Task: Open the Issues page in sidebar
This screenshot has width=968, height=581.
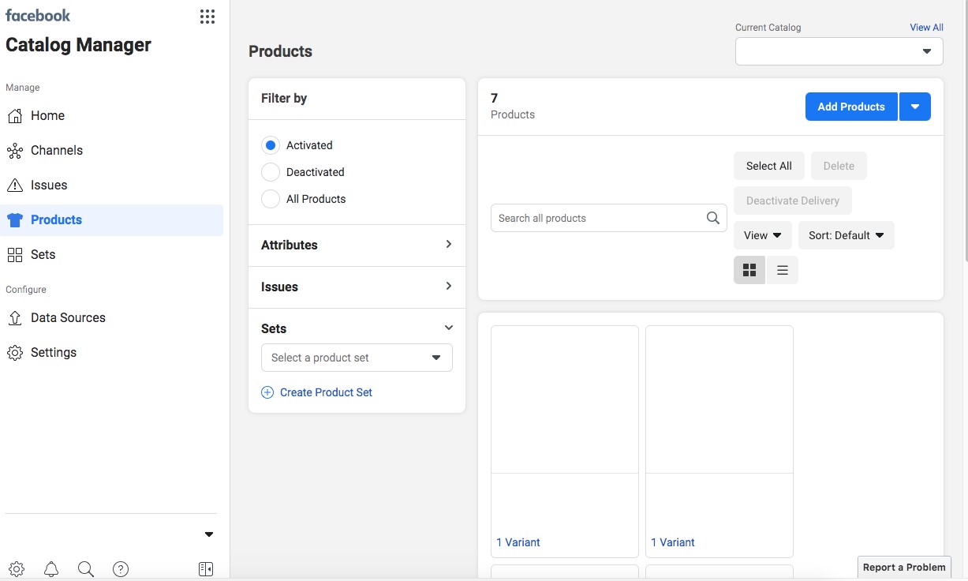Action: click(x=49, y=185)
